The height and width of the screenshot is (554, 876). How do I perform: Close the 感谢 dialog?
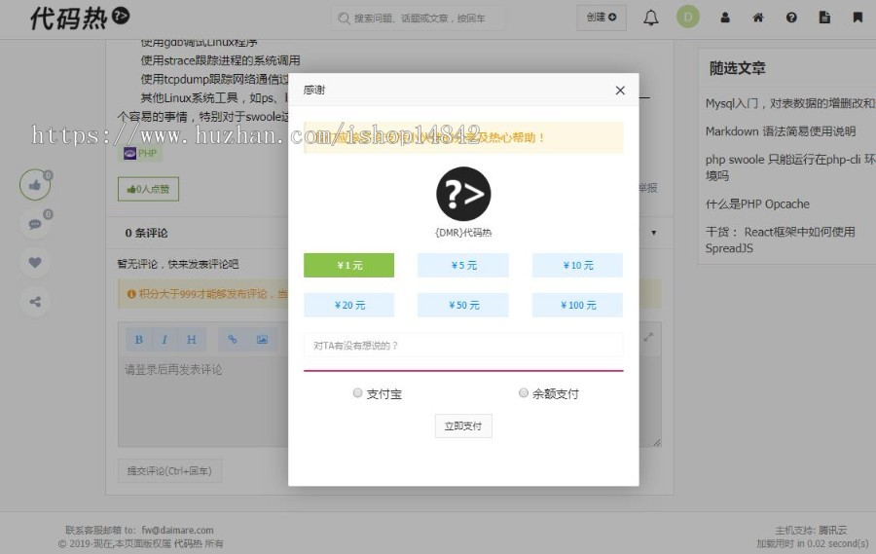point(620,91)
